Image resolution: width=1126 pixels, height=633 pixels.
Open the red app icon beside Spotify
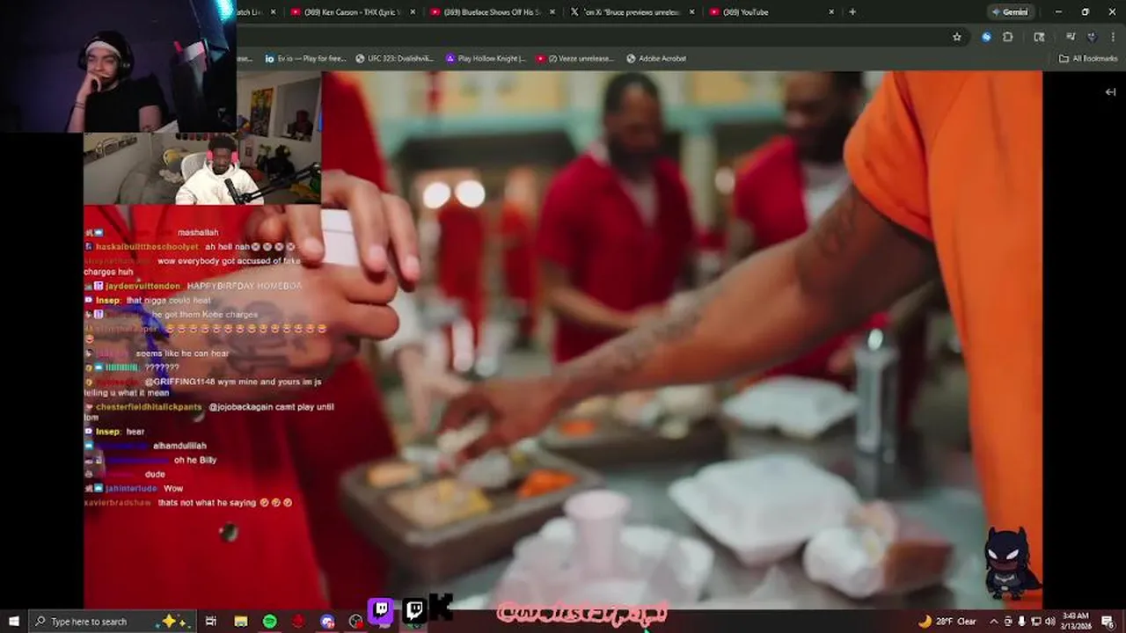point(298,622)
